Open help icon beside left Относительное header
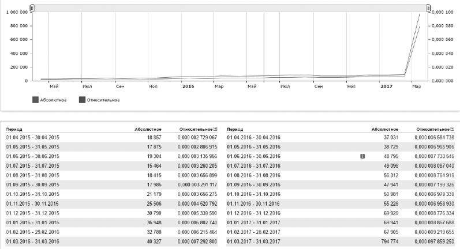The height and width of the screenshot is (249, 460). [215, 129]
